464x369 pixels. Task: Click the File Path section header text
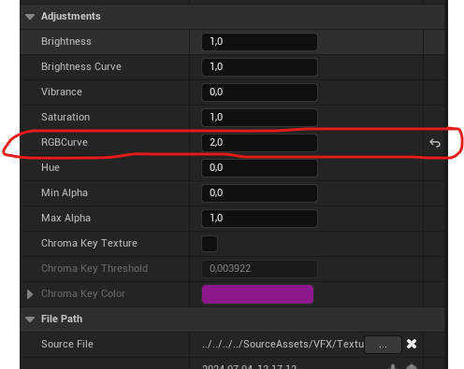click(62, 319)
